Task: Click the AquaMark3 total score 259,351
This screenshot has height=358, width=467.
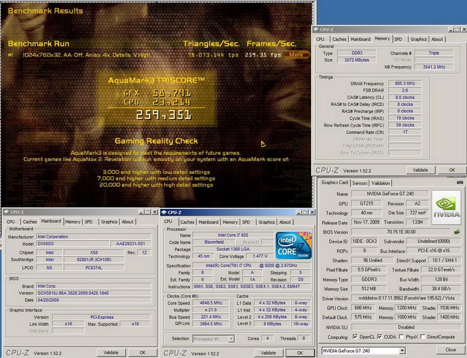Action: [x=164, y=115]
